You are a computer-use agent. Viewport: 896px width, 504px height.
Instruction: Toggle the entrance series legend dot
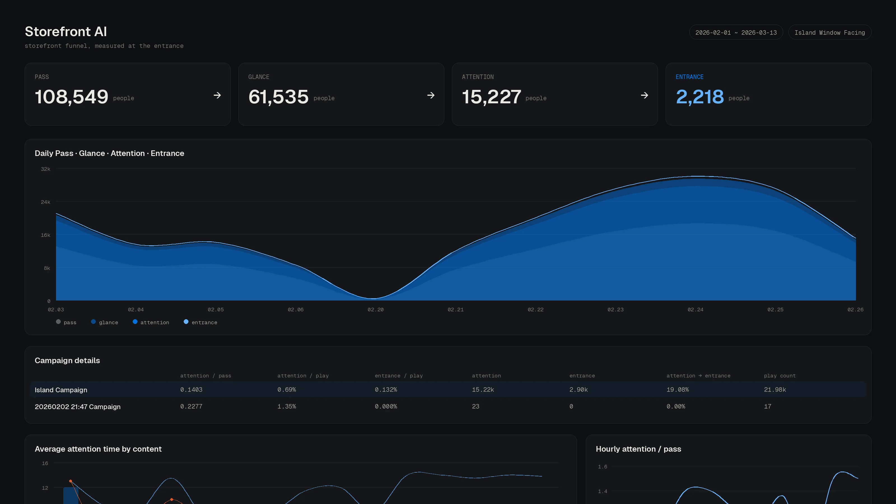(186, 322)
